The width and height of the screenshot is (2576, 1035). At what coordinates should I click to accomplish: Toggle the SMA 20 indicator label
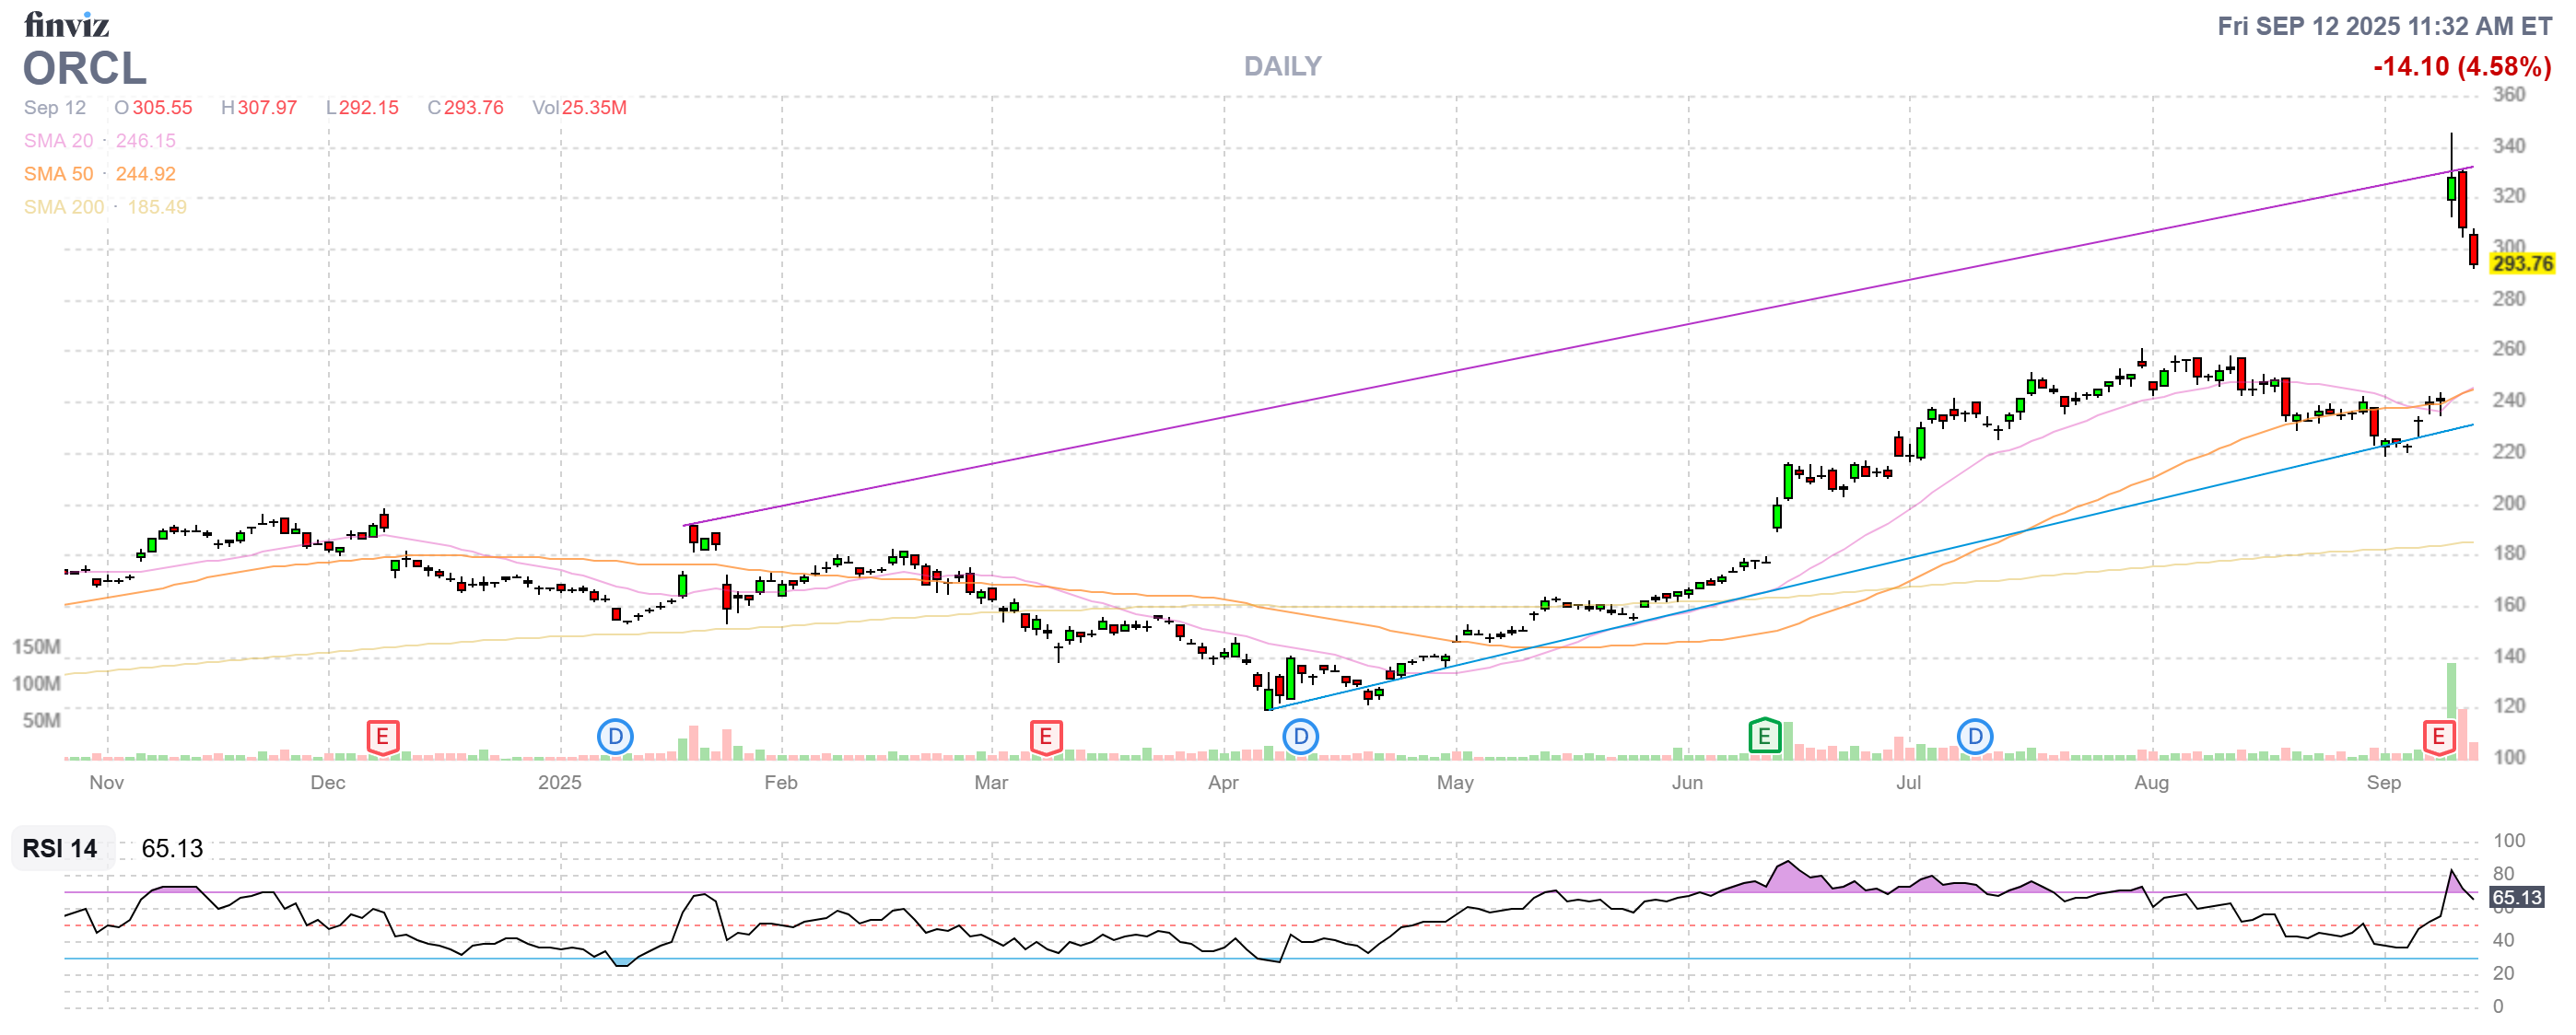coord(58,141)
